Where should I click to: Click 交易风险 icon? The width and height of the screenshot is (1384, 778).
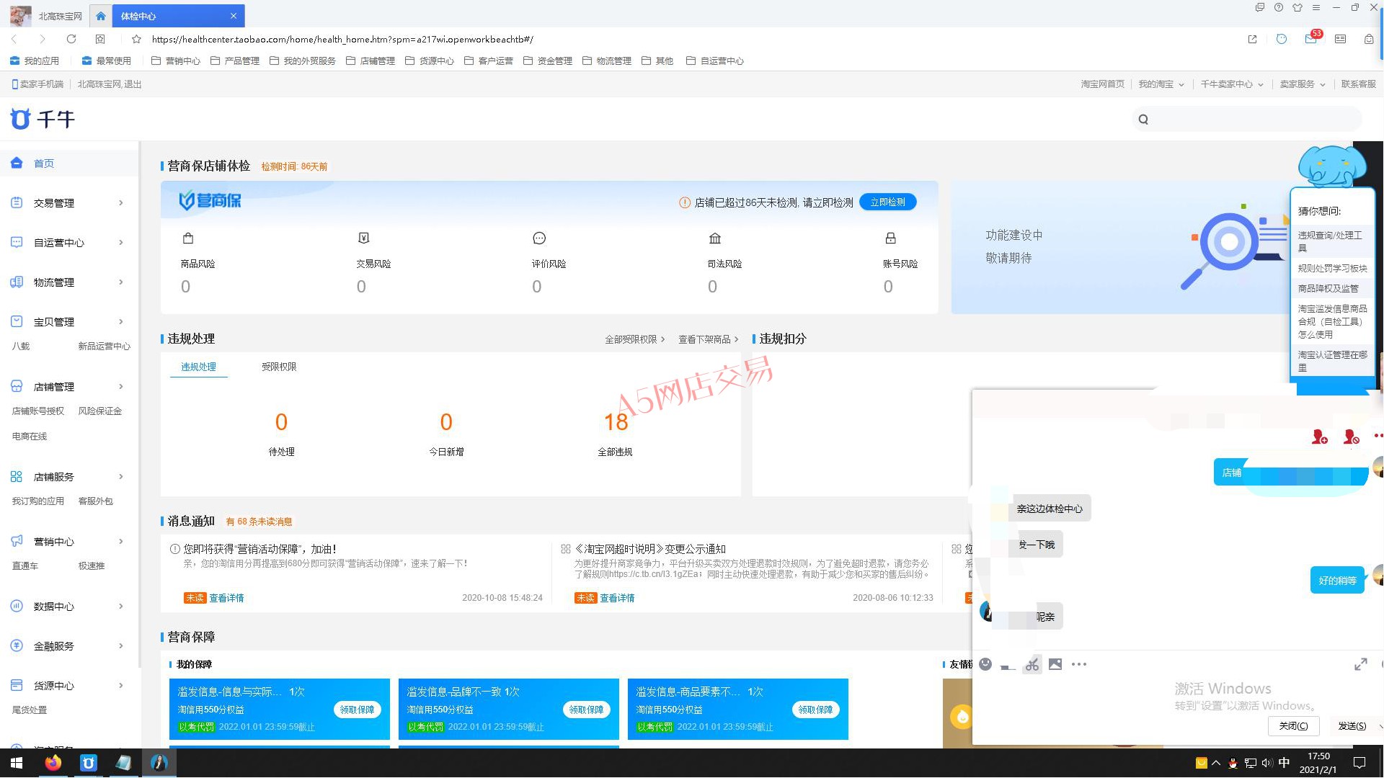tap(363, 238)
